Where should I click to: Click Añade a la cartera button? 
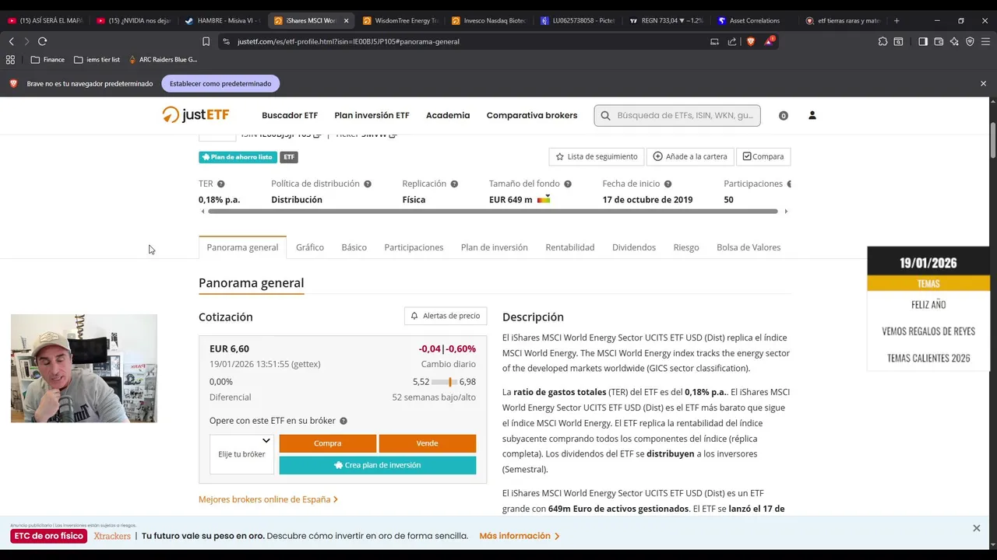coord(690,156)
